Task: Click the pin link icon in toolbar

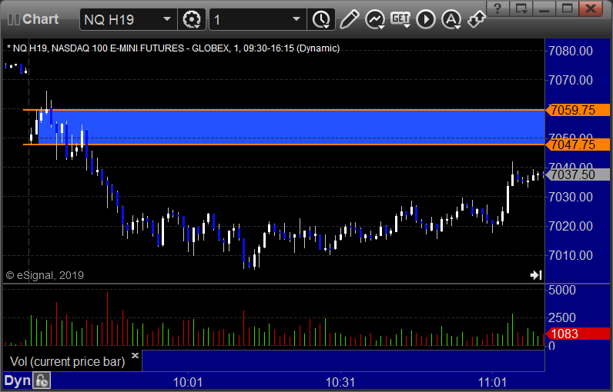Action: [477, 19]
